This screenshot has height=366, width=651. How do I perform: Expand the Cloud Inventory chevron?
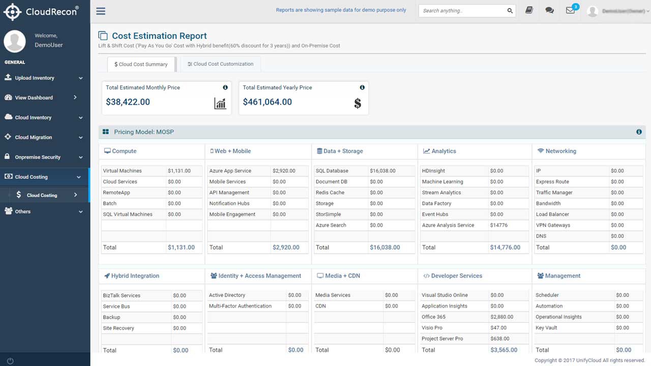coord(81,118)
